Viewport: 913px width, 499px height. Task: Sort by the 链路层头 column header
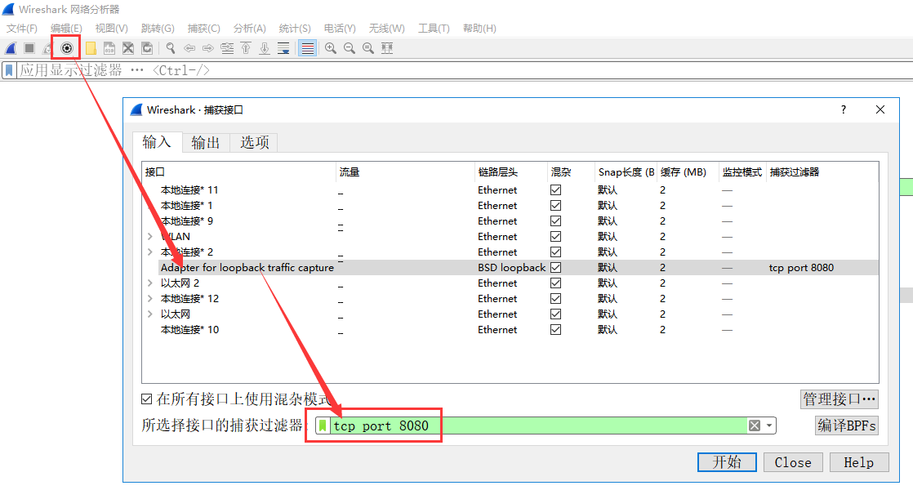510,172
